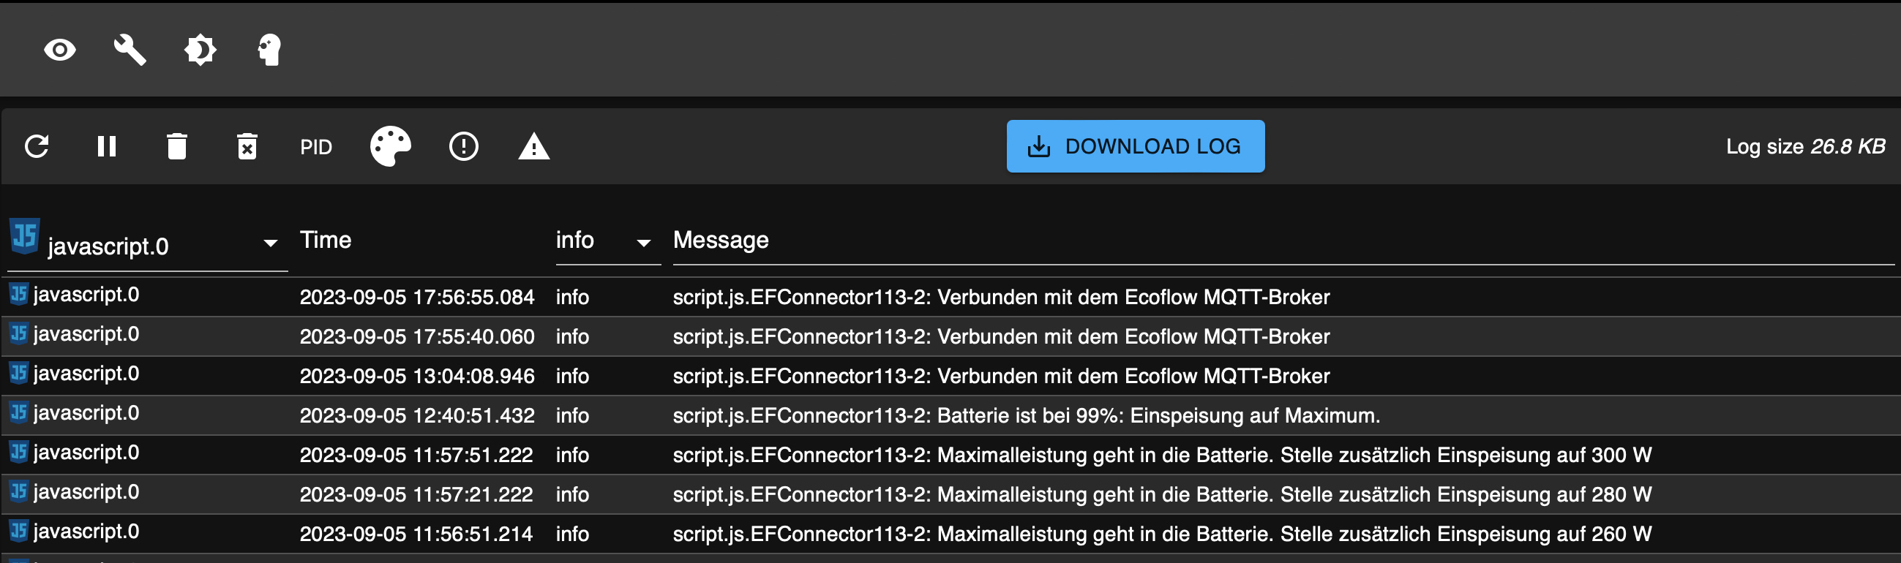Screen dimensions: 1901x563
Task: Click the message ending 'Einspeisung auf 300 W'
Action: pyautogui.click(x=1161, y=455)
